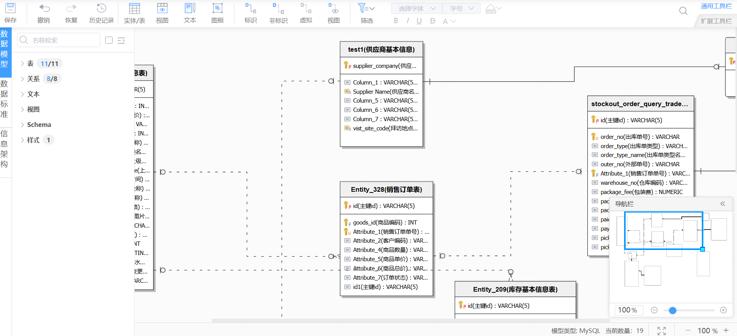
Task: Zoom in with navigator plus button
Action: 723,310
